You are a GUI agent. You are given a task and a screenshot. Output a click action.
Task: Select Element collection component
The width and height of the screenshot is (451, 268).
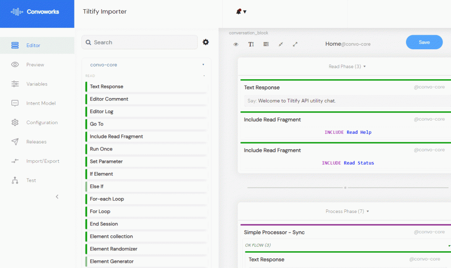click(x=147, y=236)
